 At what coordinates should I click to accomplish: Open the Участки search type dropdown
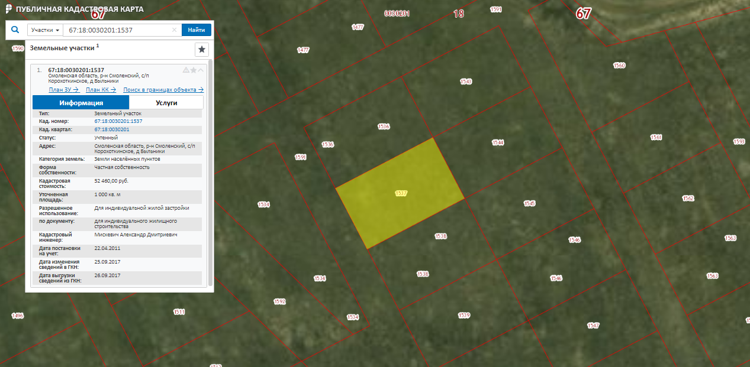click(45, 30)
